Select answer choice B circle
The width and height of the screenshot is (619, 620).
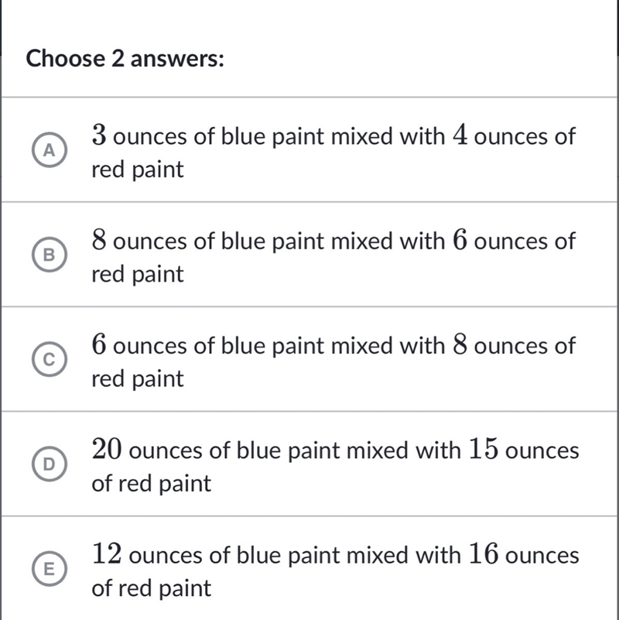click(x=49, y=255)
